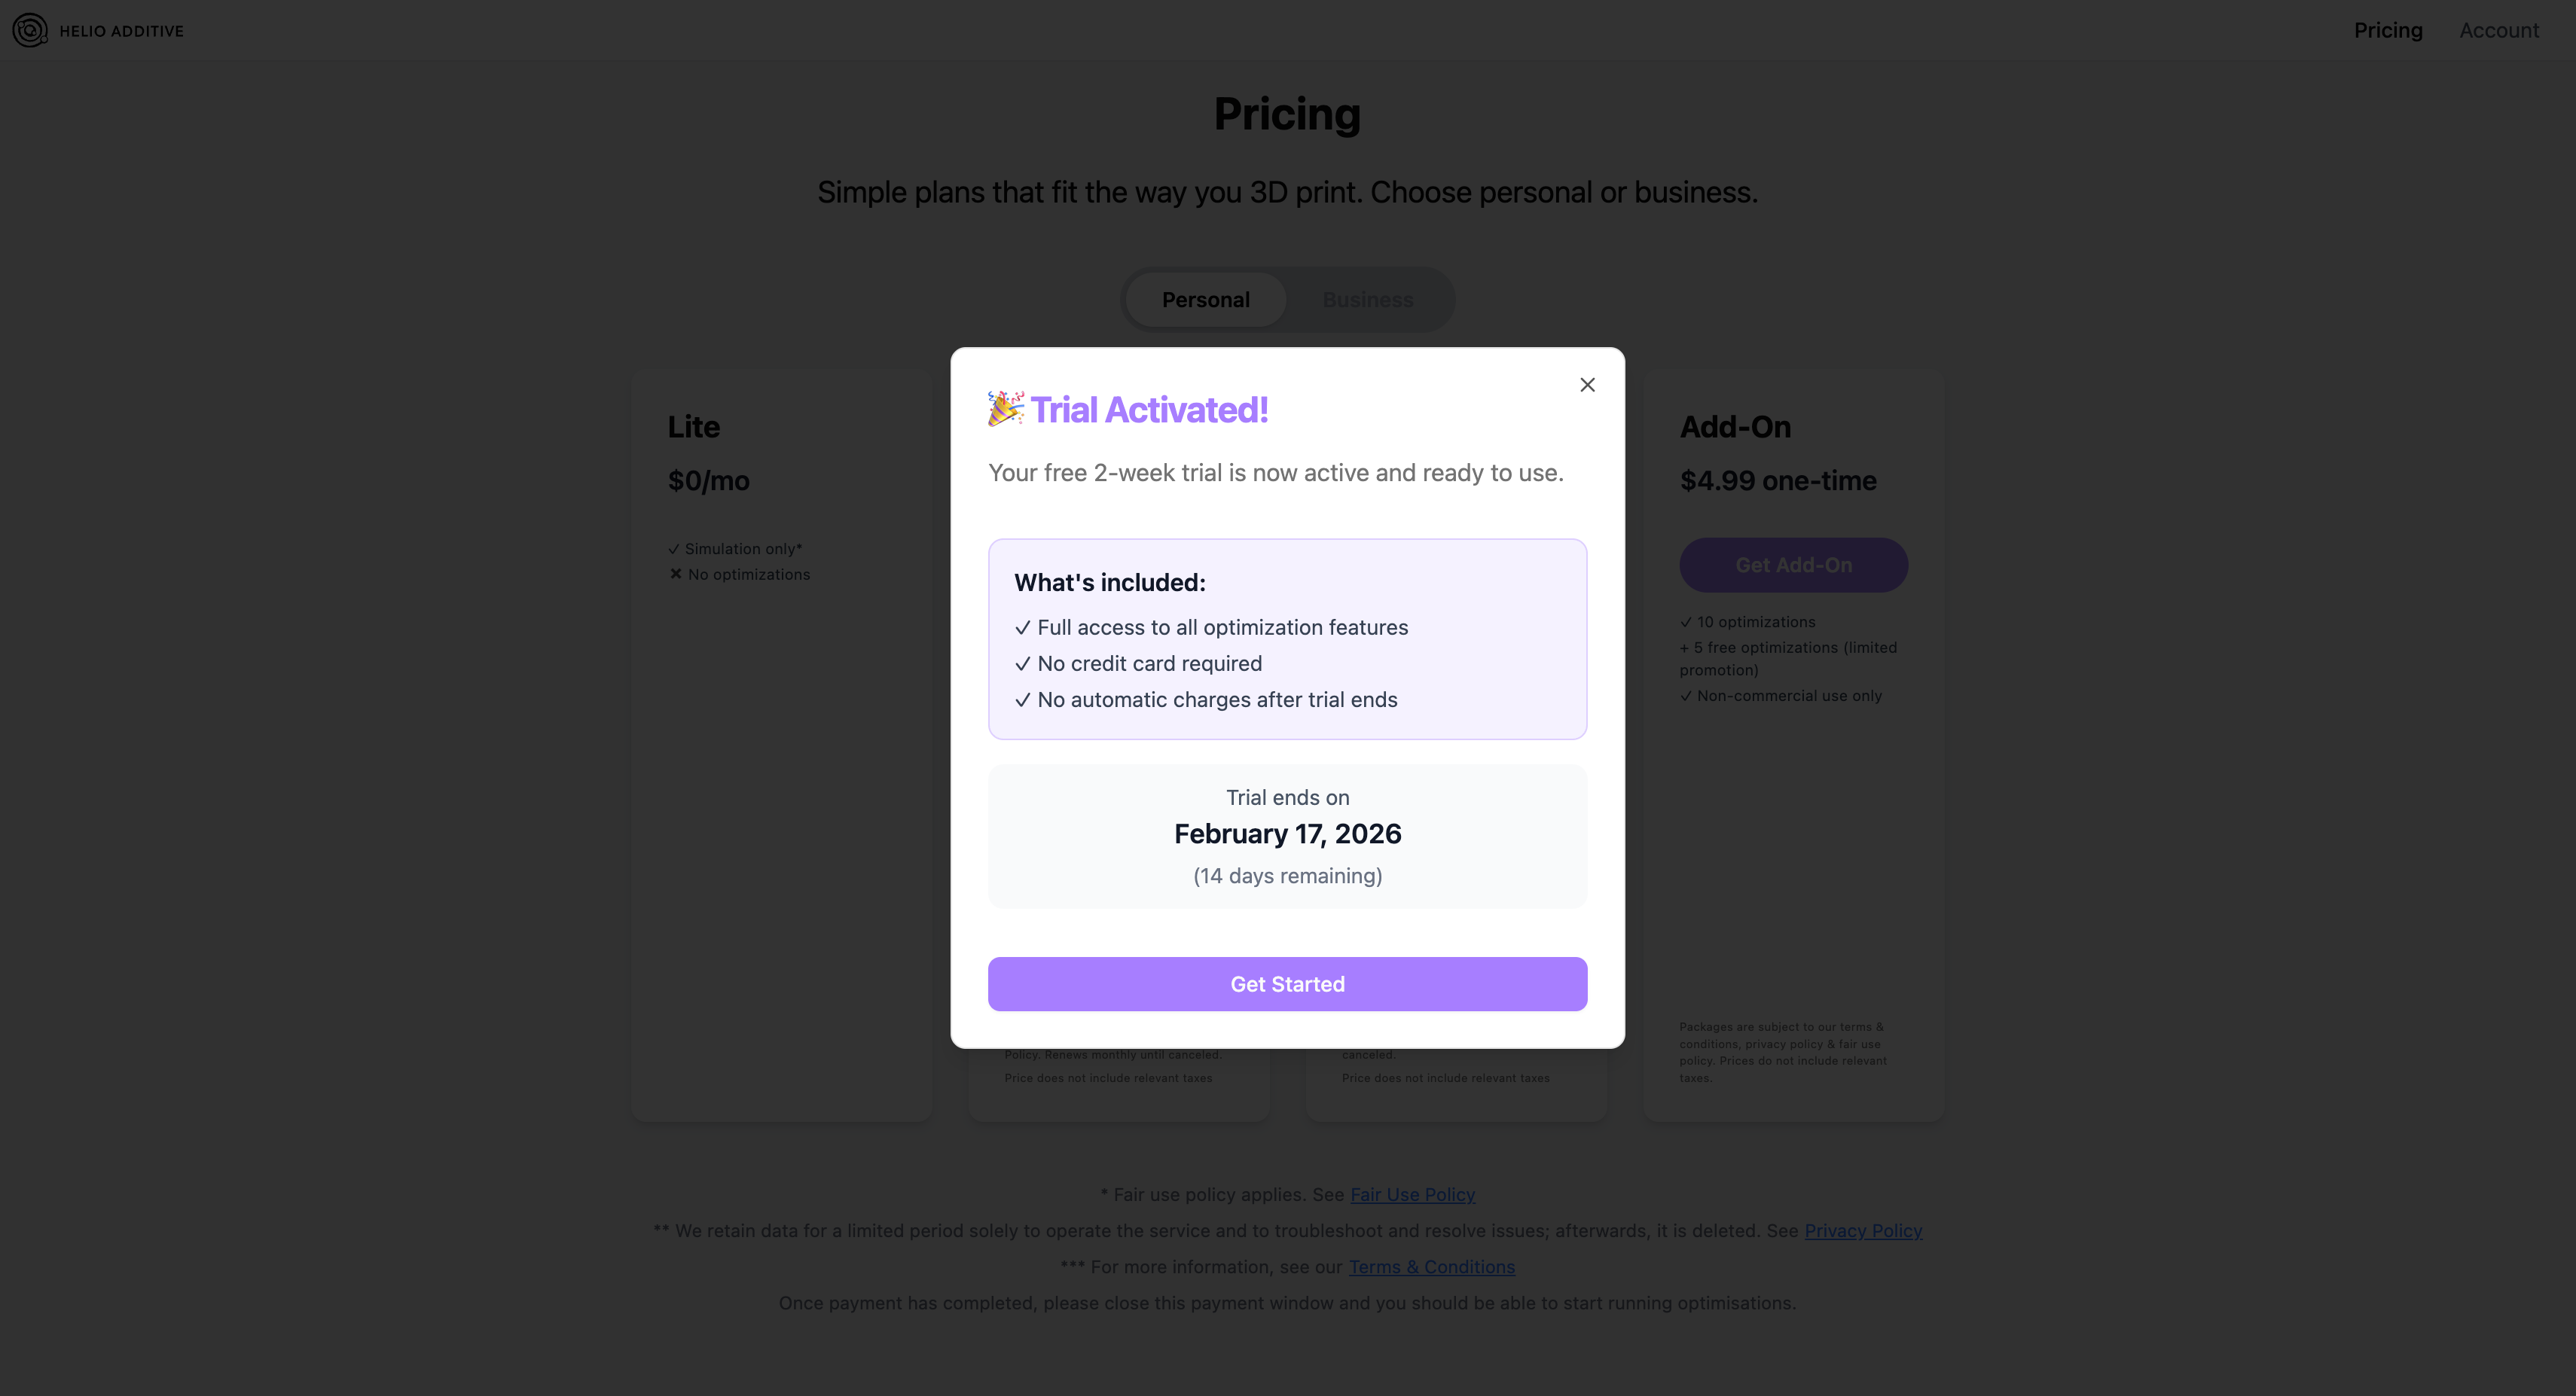Image resolution: width=2576 pixels, height=1396 pixels.
Task: Open the Fair Use Policy link
Action: point(1412,1194)
